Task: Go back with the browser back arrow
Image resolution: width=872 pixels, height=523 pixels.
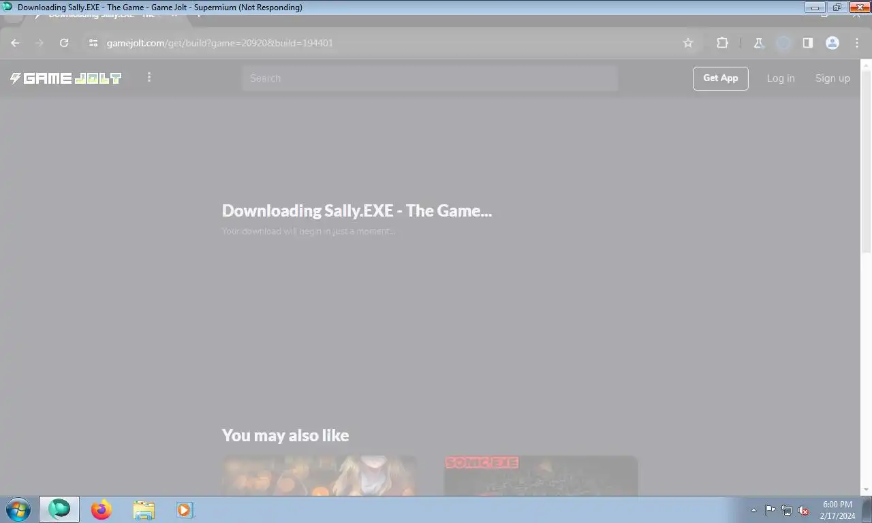Action: (x=15, y=43)
